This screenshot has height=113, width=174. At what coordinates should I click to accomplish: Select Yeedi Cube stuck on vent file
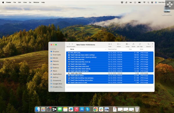point(110,83)
